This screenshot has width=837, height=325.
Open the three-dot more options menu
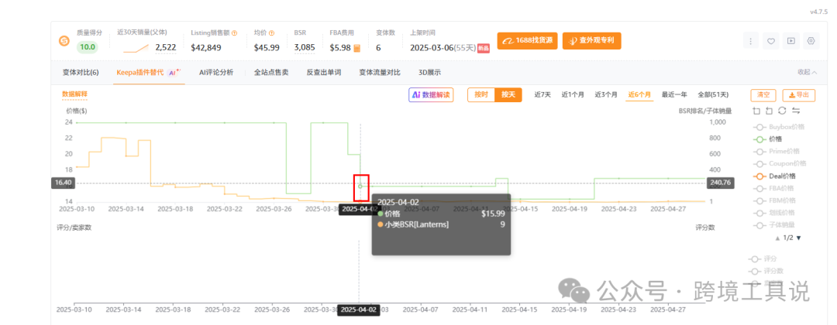pyautogui.click(x=751, y=40)
